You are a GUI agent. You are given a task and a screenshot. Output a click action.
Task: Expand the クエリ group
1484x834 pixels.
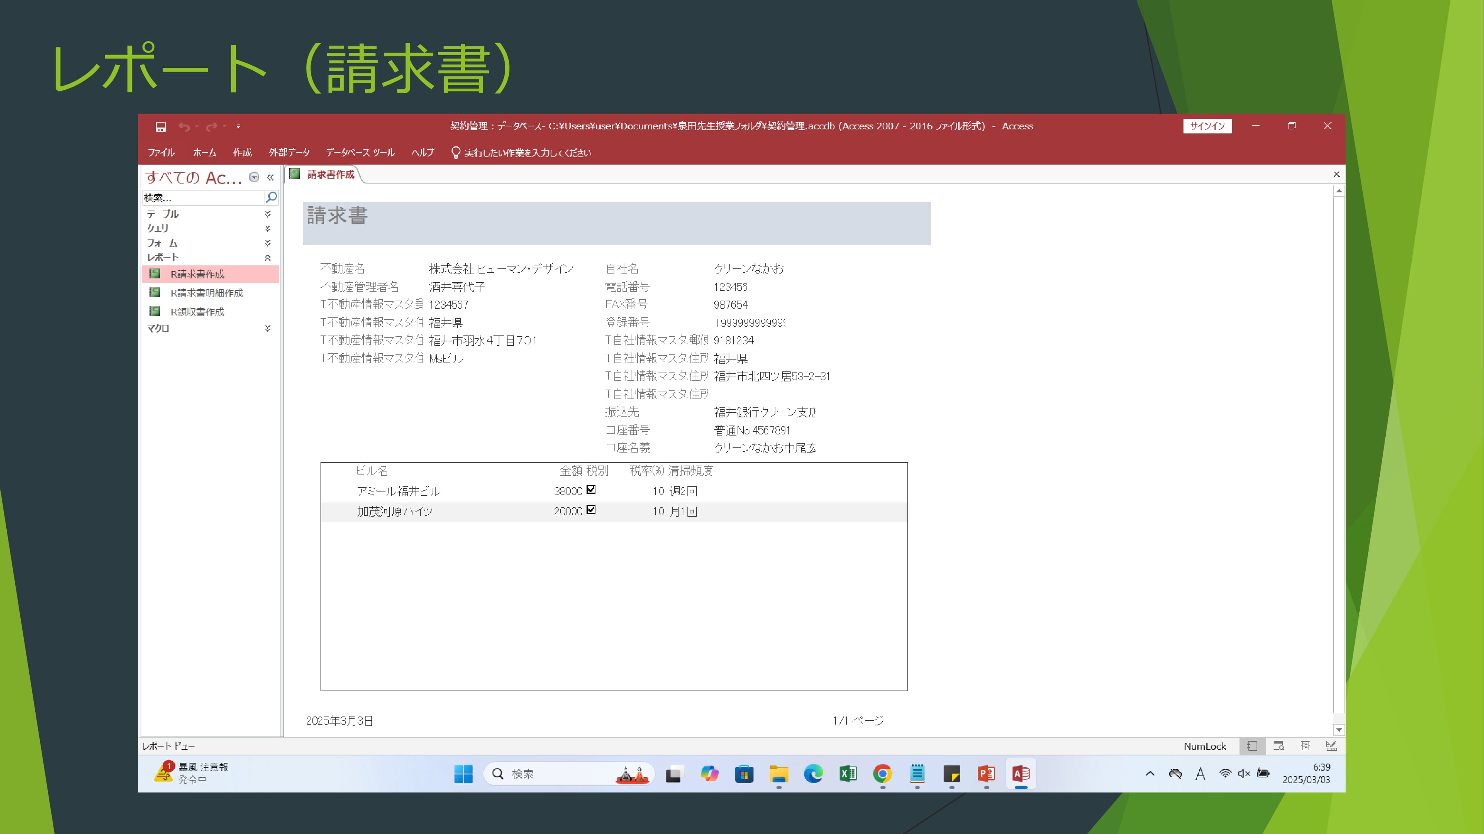(x=268, y=228)
